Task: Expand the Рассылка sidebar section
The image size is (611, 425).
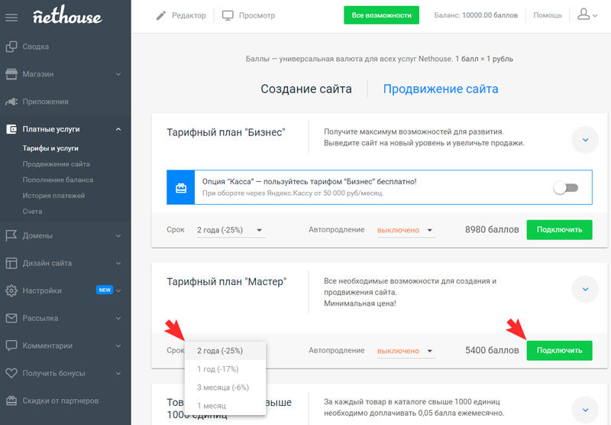Action: coord(118,318)
